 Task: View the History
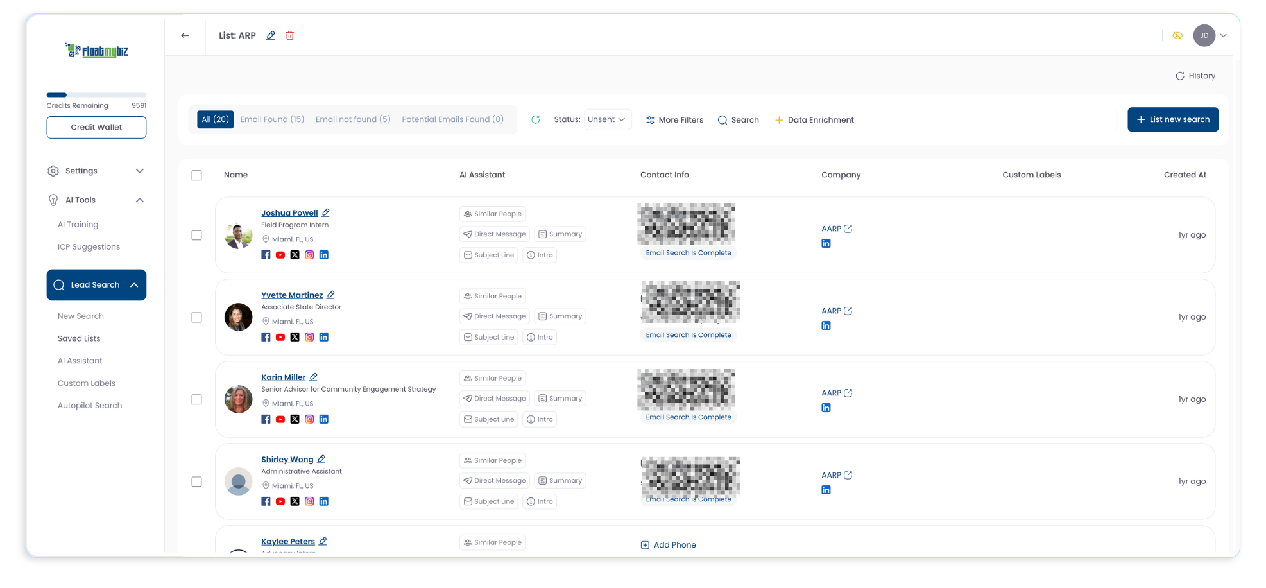(1195, 76)
